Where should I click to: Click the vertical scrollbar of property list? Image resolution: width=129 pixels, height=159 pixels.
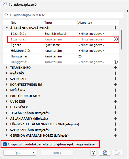point(122,40)
